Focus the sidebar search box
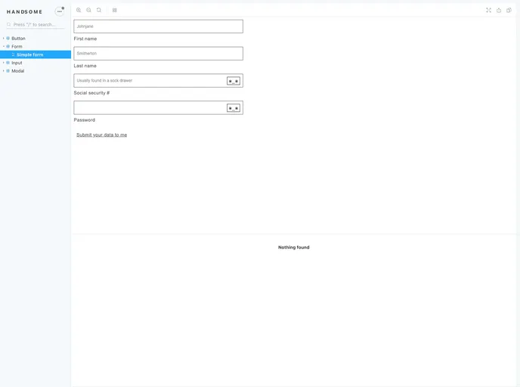The width and height of the screenshot is (520, 387). click(35, 25)
